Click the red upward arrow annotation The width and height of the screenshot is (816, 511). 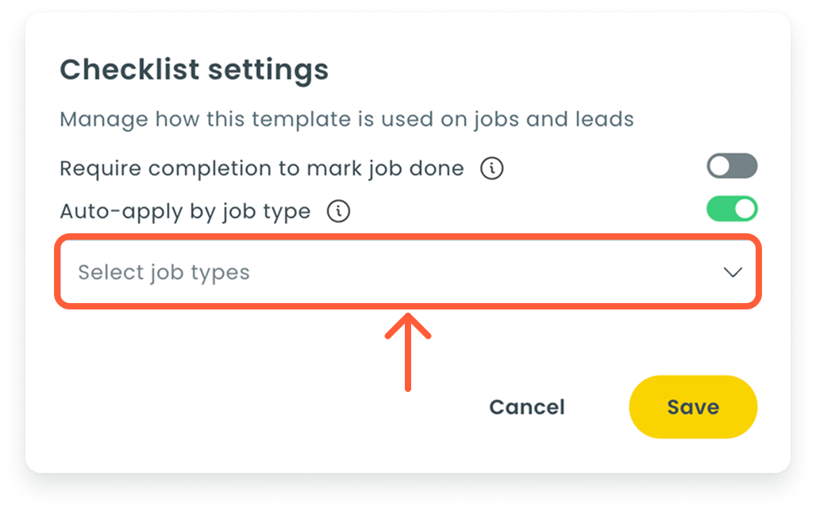[x=408, y=349]
